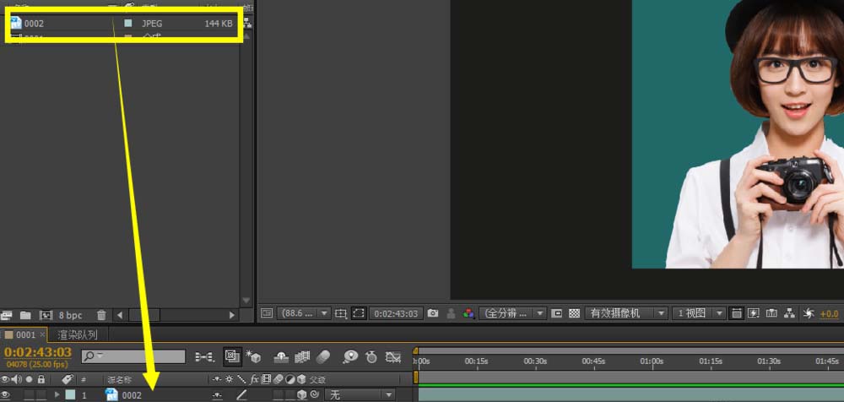Toggle the Graph Editor view
This screenshot has width=844, height=402.
coord(393,356)
